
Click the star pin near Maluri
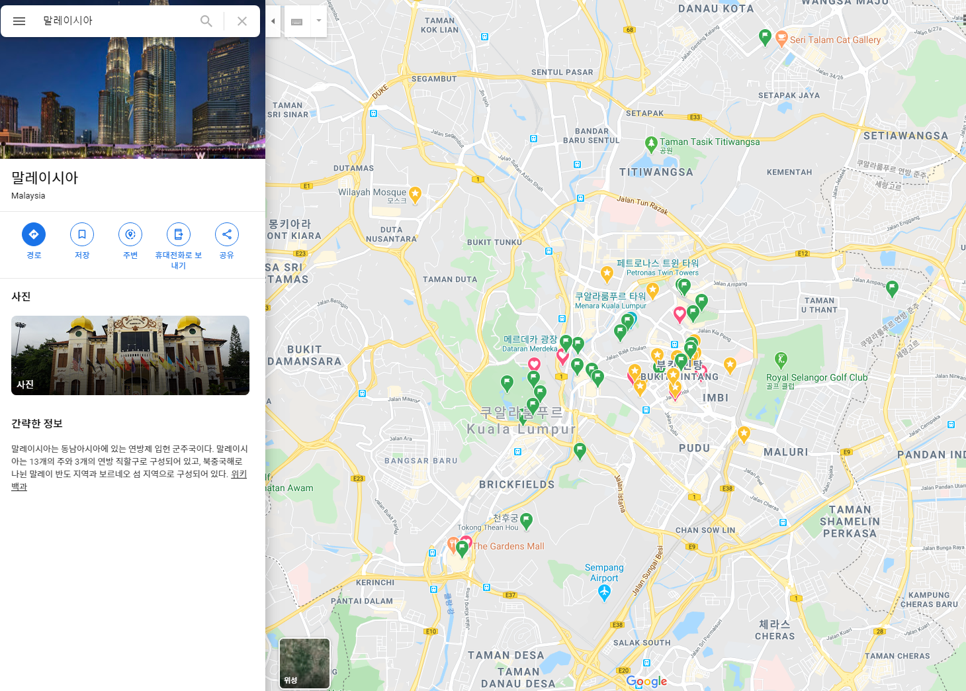(x=744, y=434)
